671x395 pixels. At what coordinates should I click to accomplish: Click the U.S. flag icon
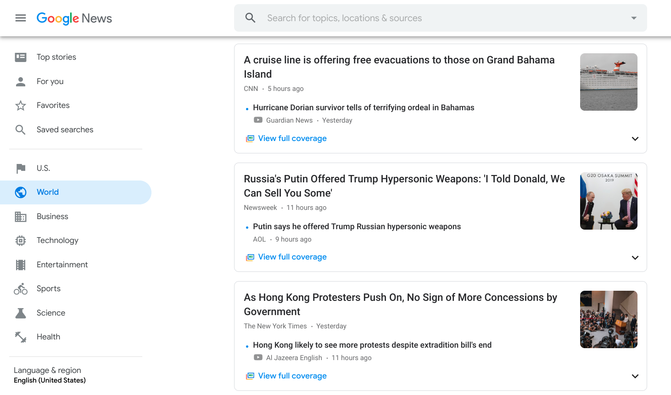click(x=21, y=169)
